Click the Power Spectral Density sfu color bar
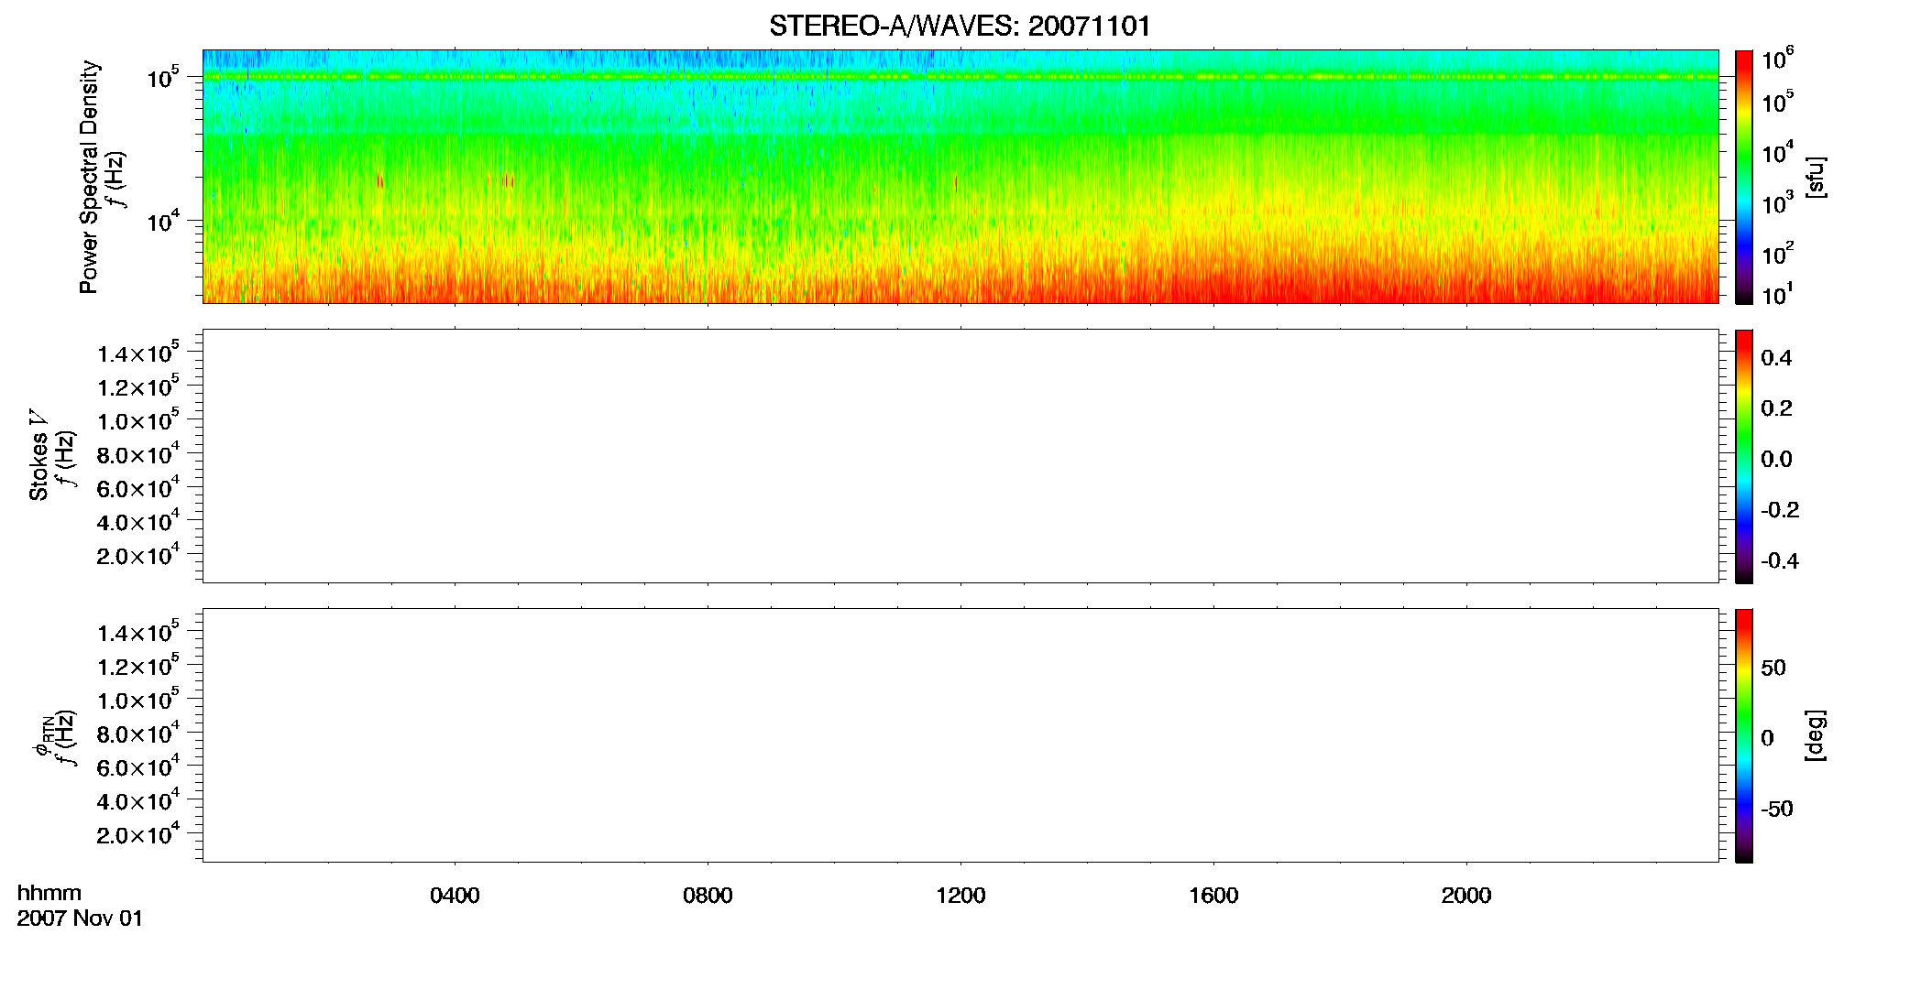Image resolution: width=1921 pixels, height=989 pixels. coord(1744,177)
